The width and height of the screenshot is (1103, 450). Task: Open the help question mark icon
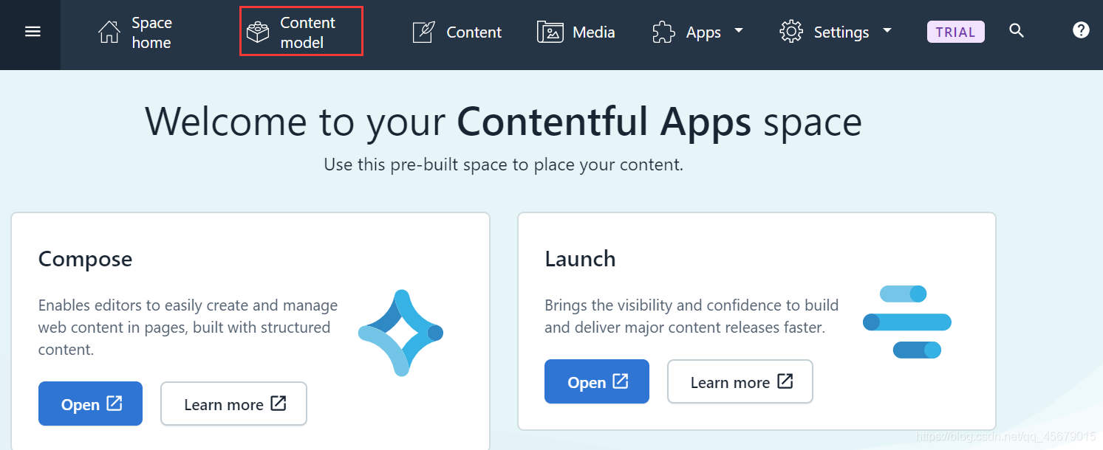point(1081,30)
